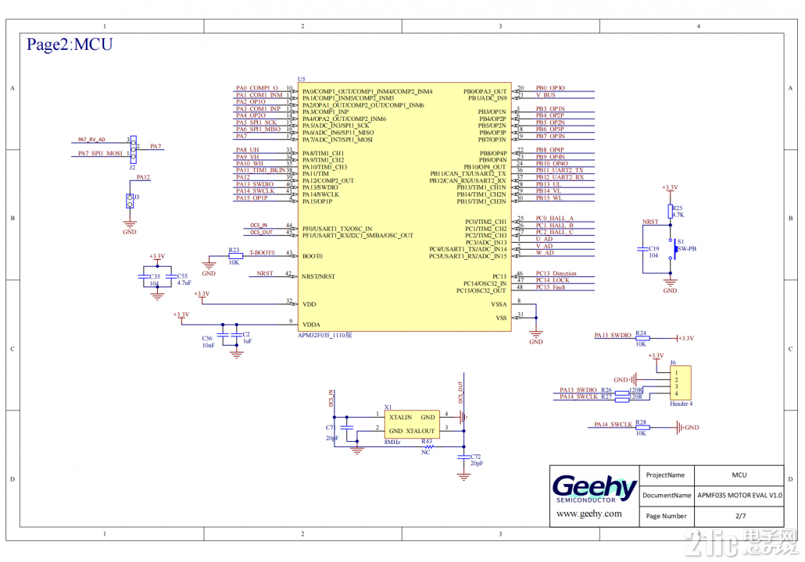Click the PA7_SPI1_MOSI net label

tap(100, 153)
